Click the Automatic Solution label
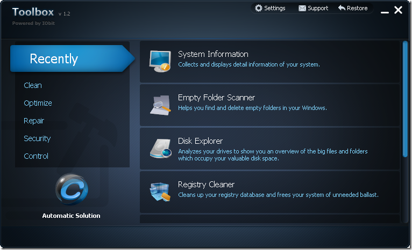412x250 pixels. click(71, 216)
